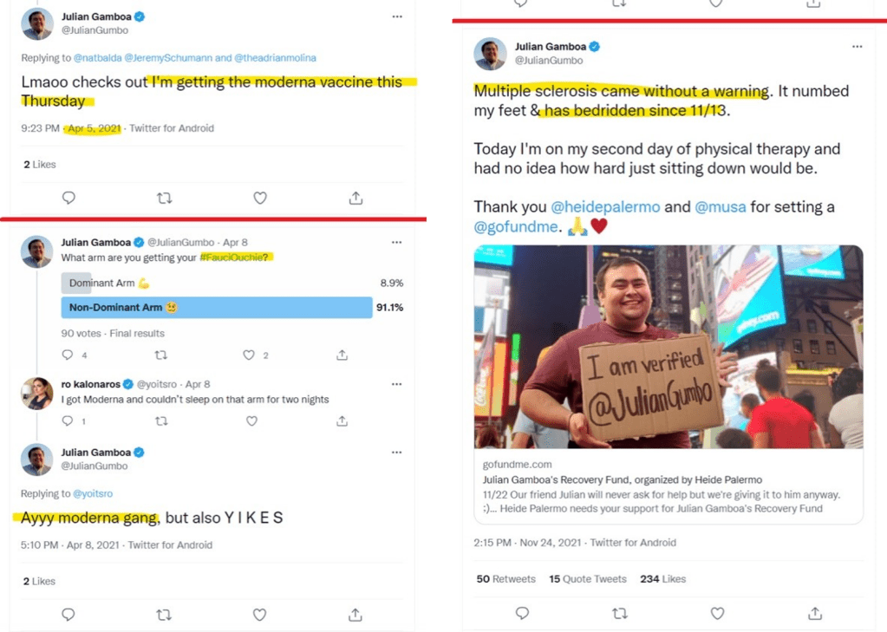Retweet the Moderna vaccine tweet
This screenshot has height=632, width=887.
164,199
